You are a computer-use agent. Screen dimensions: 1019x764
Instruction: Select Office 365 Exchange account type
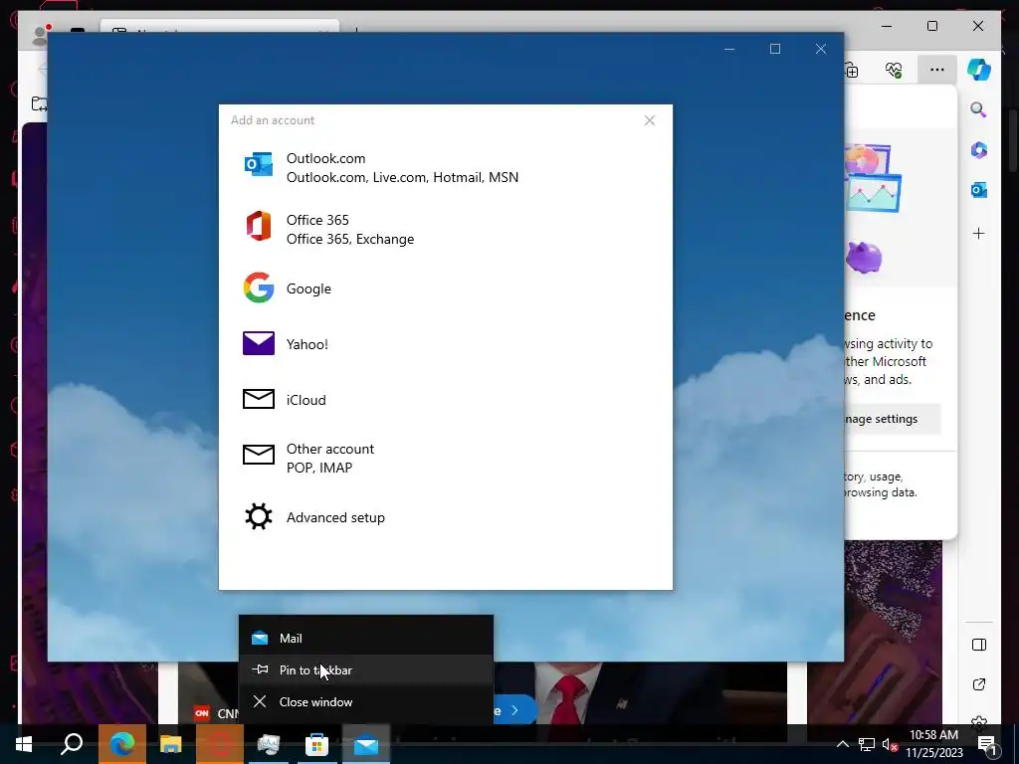tap(446, 230)
